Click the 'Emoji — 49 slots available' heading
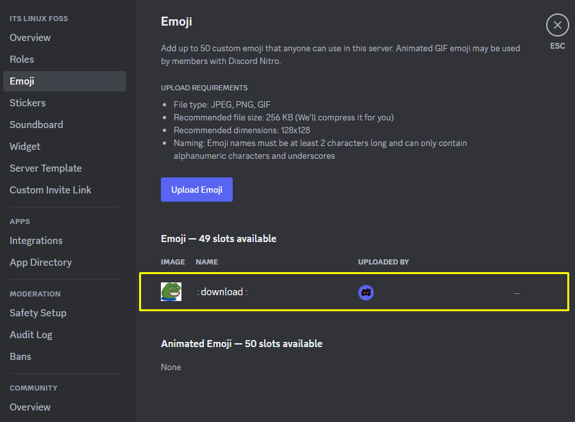This screenshot has height=422, width=575. [x=219, y=238]
